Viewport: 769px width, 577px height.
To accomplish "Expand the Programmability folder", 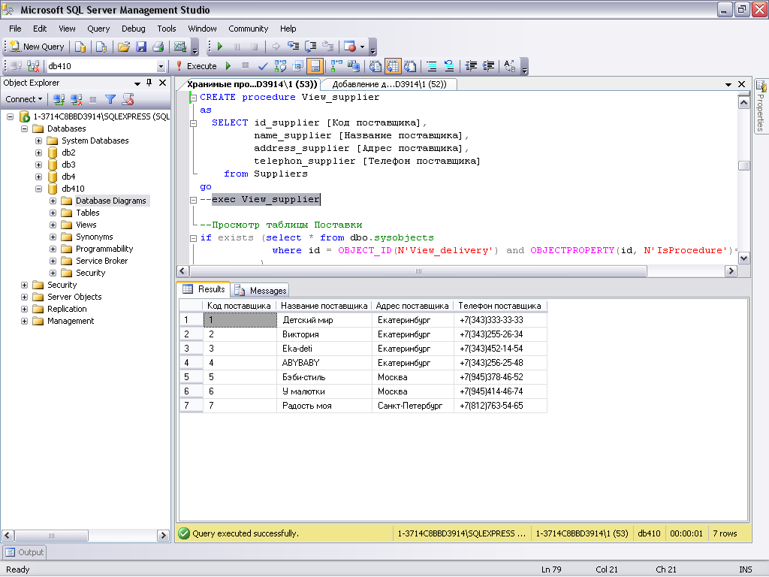I will pyautogui.click(x=53, y=249).
